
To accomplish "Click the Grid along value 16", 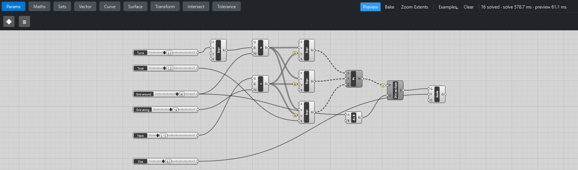I will [175, 109].
